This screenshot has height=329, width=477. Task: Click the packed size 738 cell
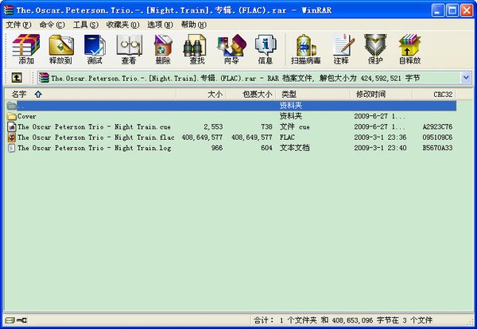267,127
